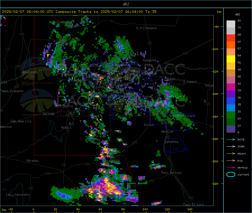Click the light gray 70 dBZ swatch
This screenshot has height=213, width=252.
point(231,31)
